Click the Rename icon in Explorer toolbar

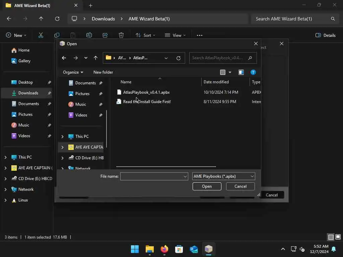tap(89, 35)
